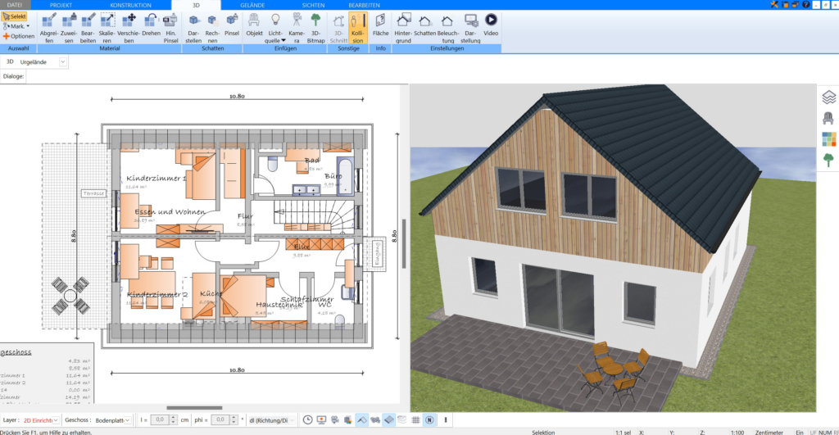Click the phi angle input field
The height and width of the screenshot is (435, 839).
coord(220,420)
